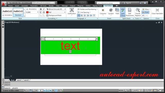Open the Help question mark icon
Viewport: 165px width, 93px height.
(145, 3)
